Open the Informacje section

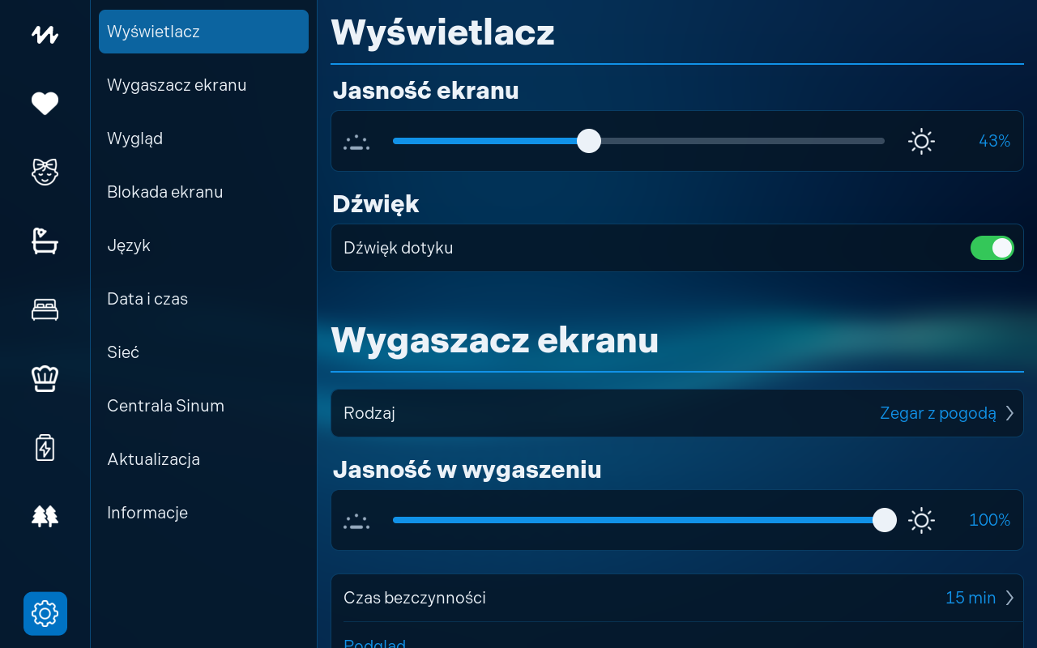(203, 513)
